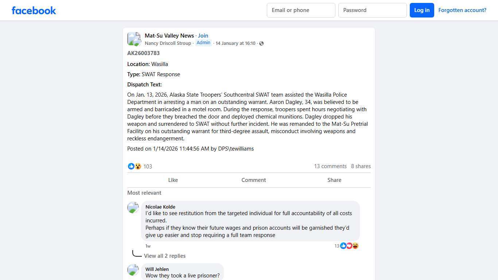
Task: Click the wow reaction emoji on post
Action: [138, 166]
